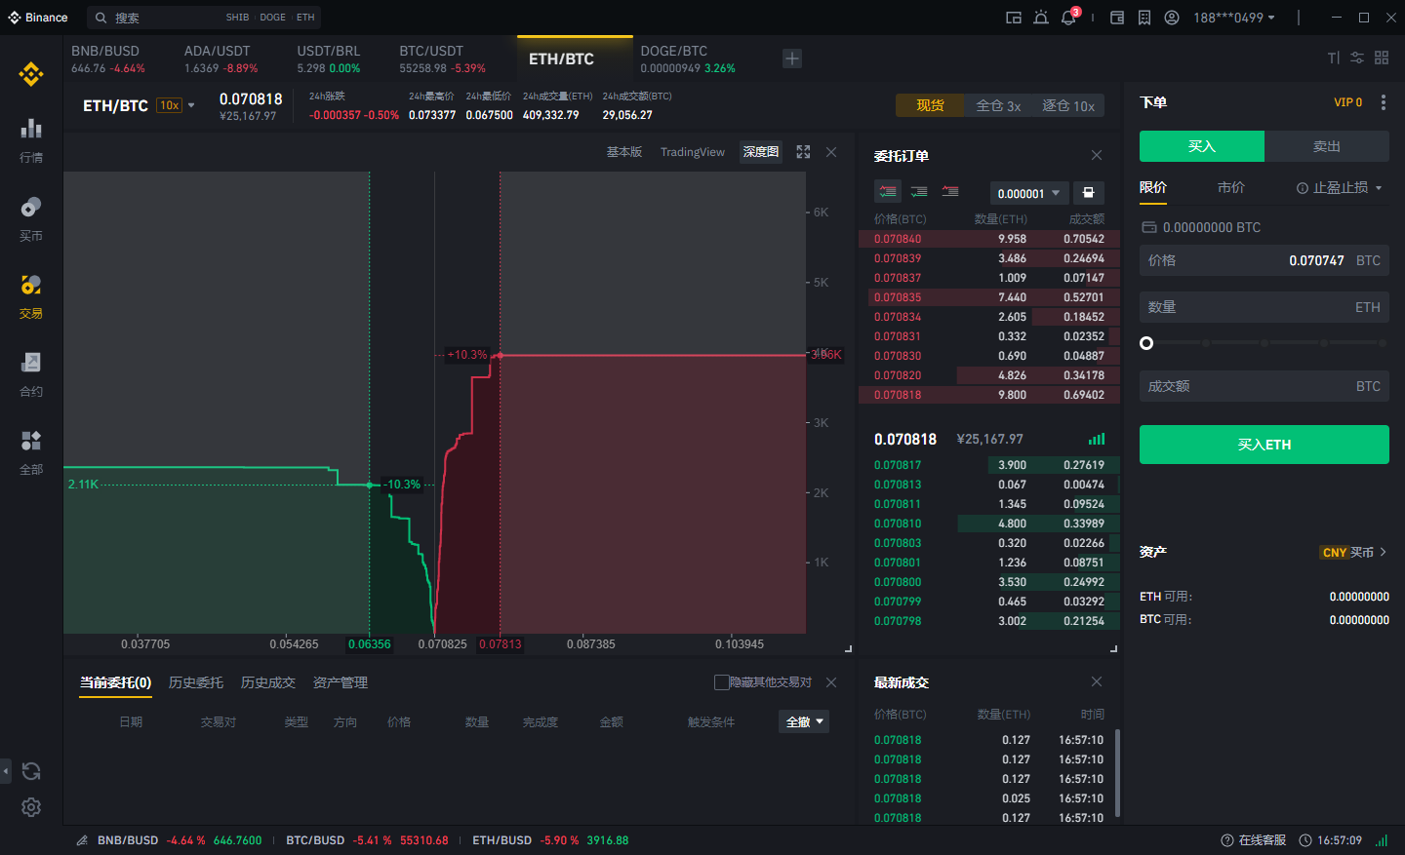Click the pencil icon in status bar
Screen dimensions: 1405x855
(83, 840)
